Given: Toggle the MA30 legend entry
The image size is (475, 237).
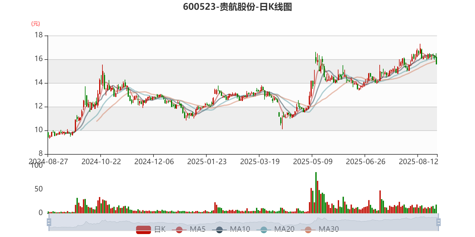Looking at the screenshot, I should coord(319,230).
